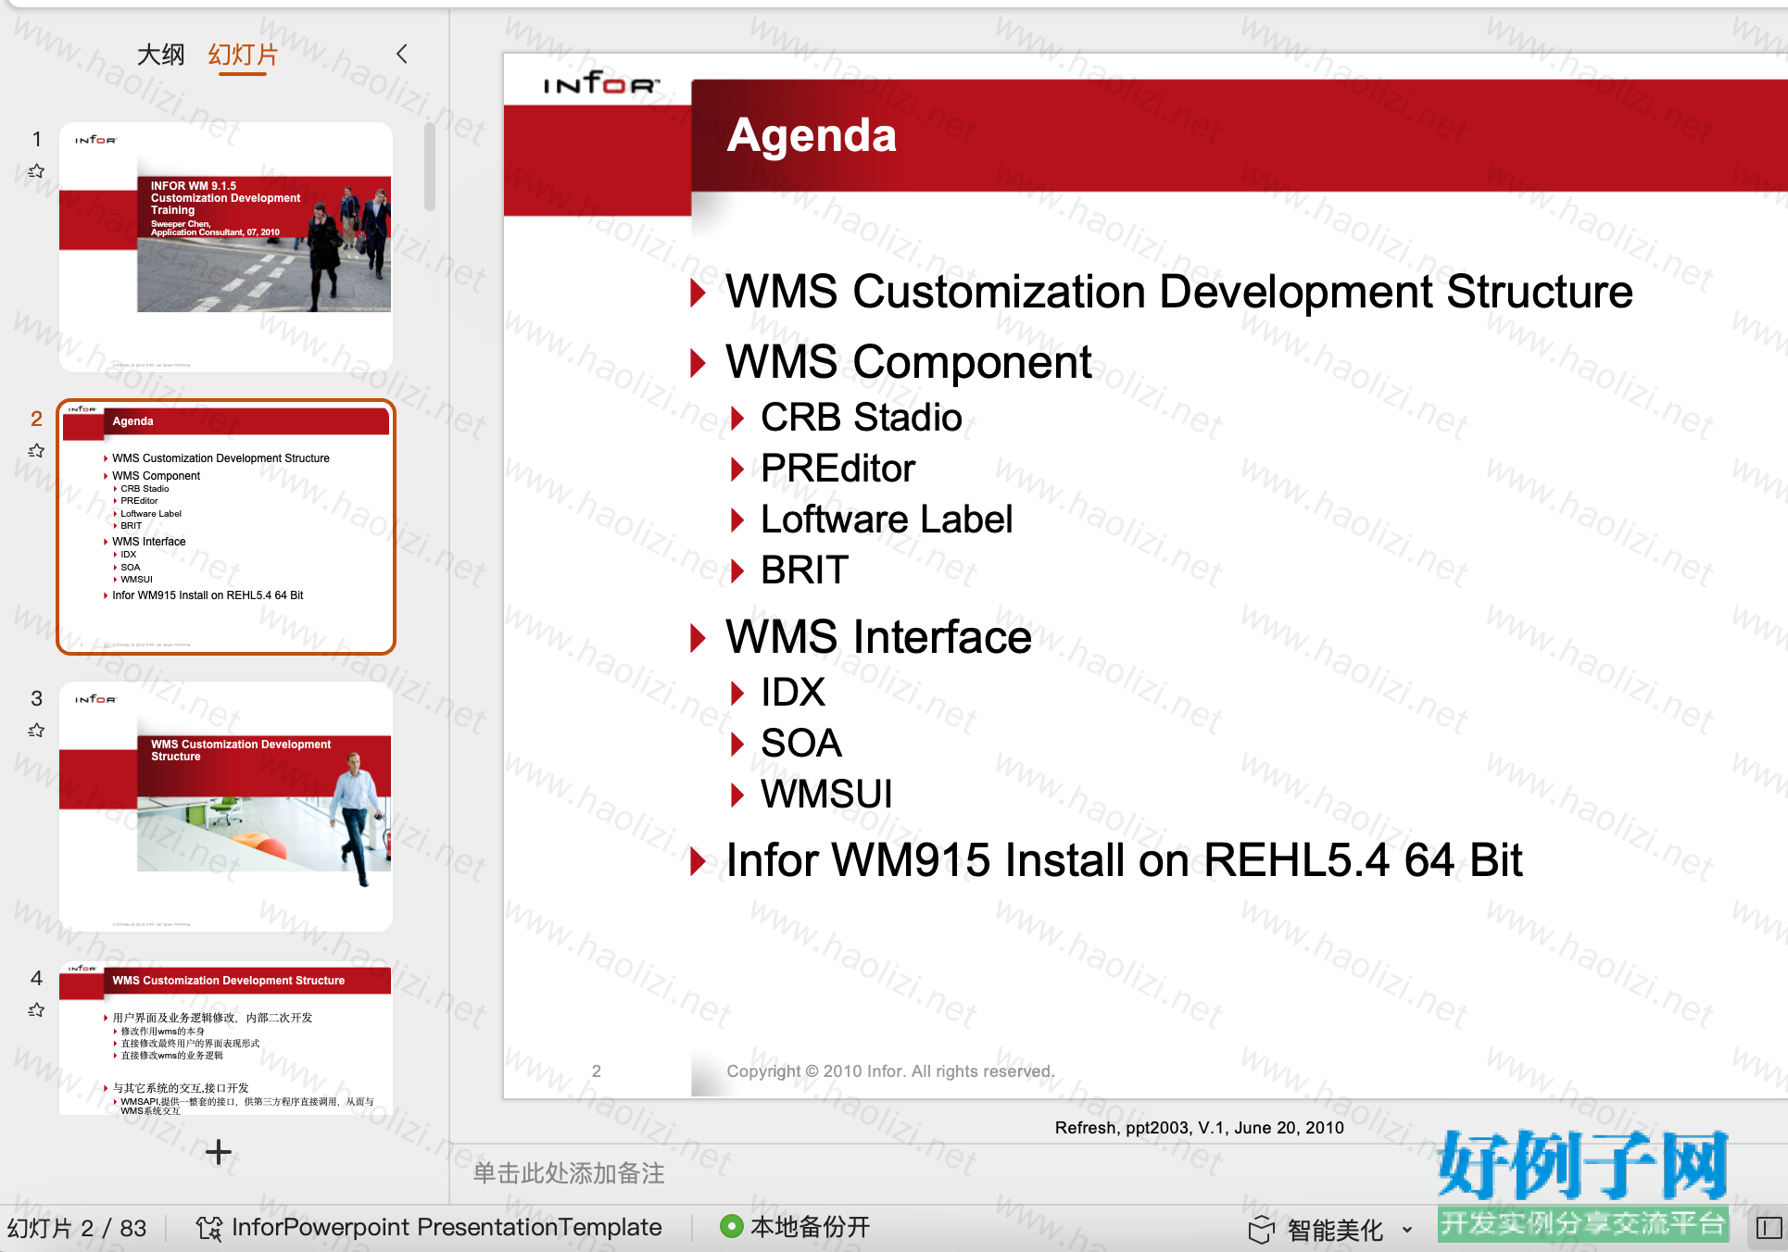Click the template icon beside InforPowerpoint PresentationTemplate

208,1228
